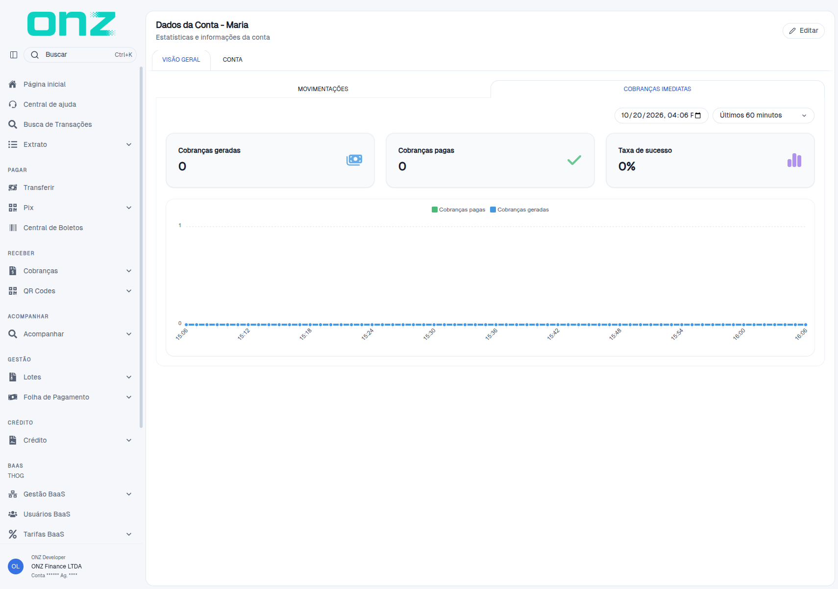This screenshot has height=589, width=838.
Task: Click the 15:30 label on chart axis
Action: pos(429,334)
